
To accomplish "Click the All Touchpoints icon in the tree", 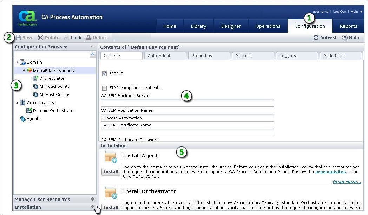I will point(35,86).
